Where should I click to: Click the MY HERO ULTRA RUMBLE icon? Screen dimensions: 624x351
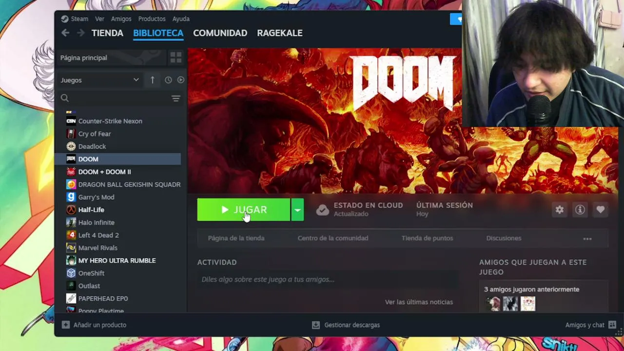tap(71, 260)
